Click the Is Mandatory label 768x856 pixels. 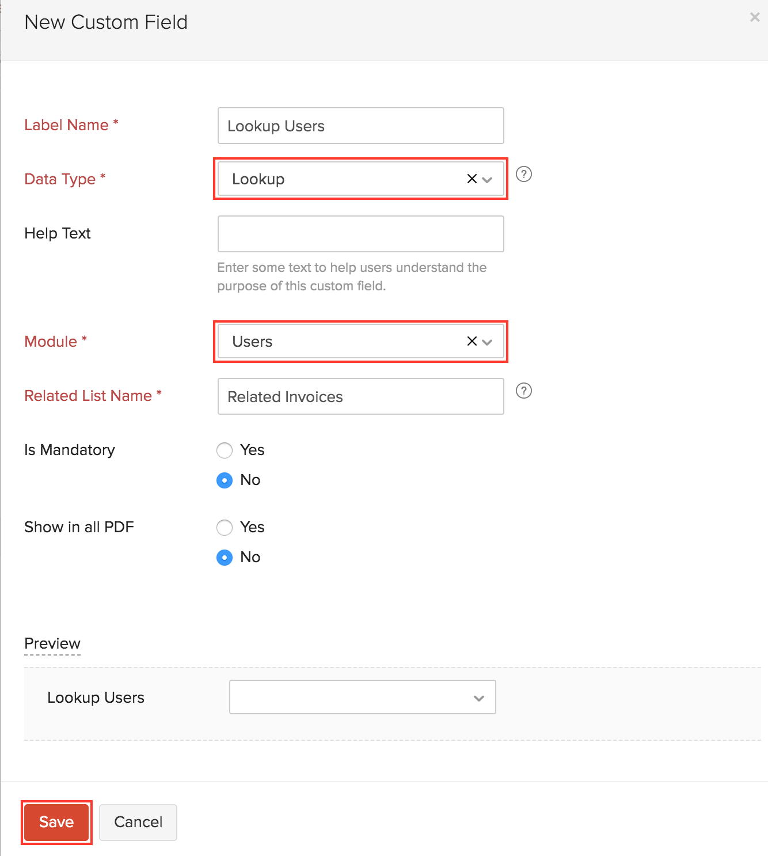coord(70,450)
